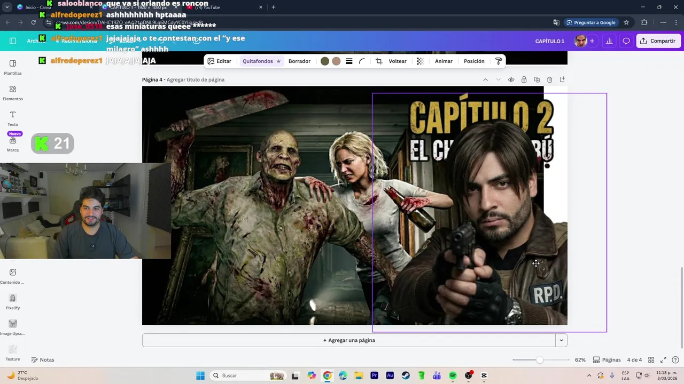This screenshot has height=384, width=684.
Task: Delete page 4 with the trash icon
Action: [x=549, y=80]
